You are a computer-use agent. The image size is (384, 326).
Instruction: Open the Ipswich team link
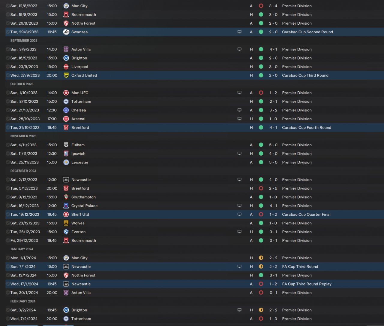[x=78, y=154]
